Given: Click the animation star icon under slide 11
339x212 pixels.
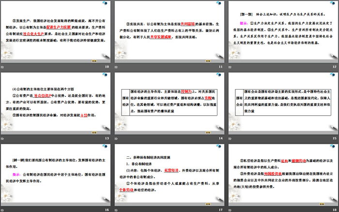Looking at the screenshot, I should click(116, 67).
